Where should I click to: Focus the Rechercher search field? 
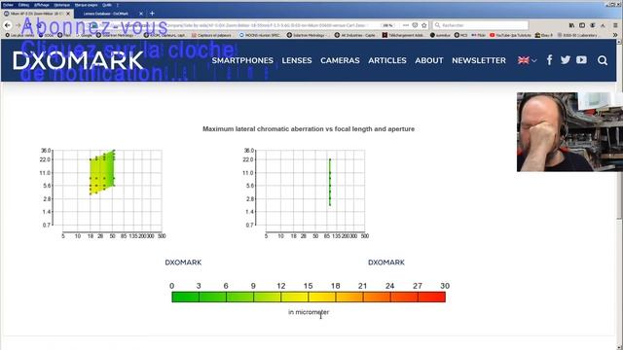(x=480, y=25)
